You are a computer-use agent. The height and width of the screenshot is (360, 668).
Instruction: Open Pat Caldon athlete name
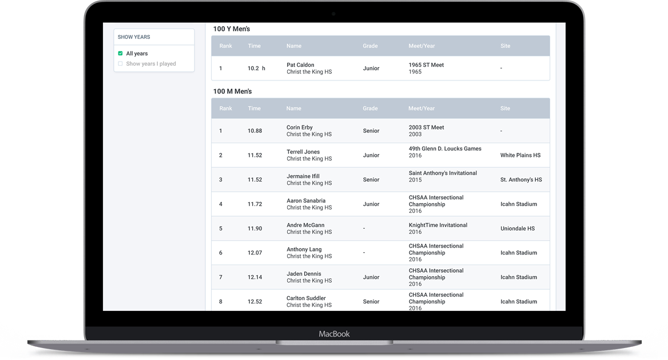[300, 65]
